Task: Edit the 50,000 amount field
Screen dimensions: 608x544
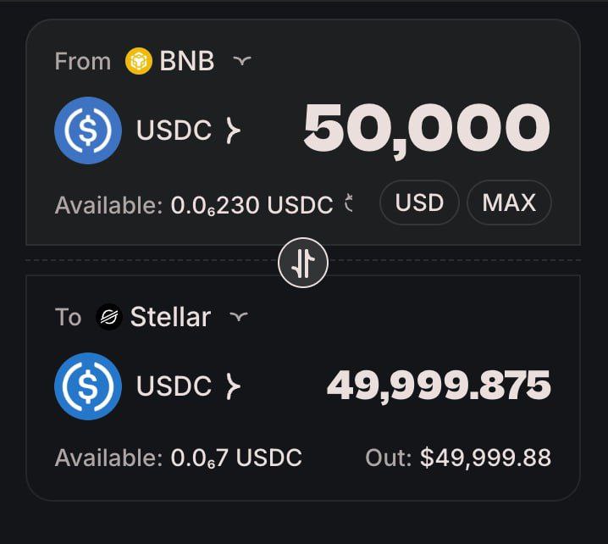Action: [427, 130]
